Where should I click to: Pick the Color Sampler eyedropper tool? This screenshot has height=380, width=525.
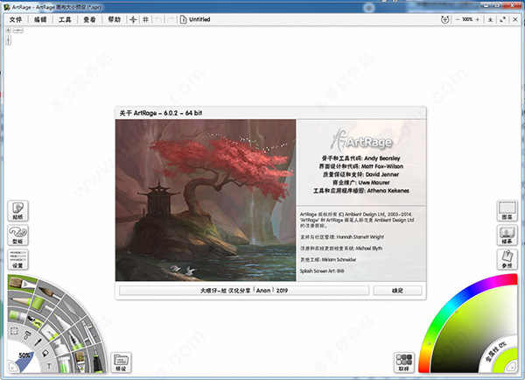click(38, 342)
